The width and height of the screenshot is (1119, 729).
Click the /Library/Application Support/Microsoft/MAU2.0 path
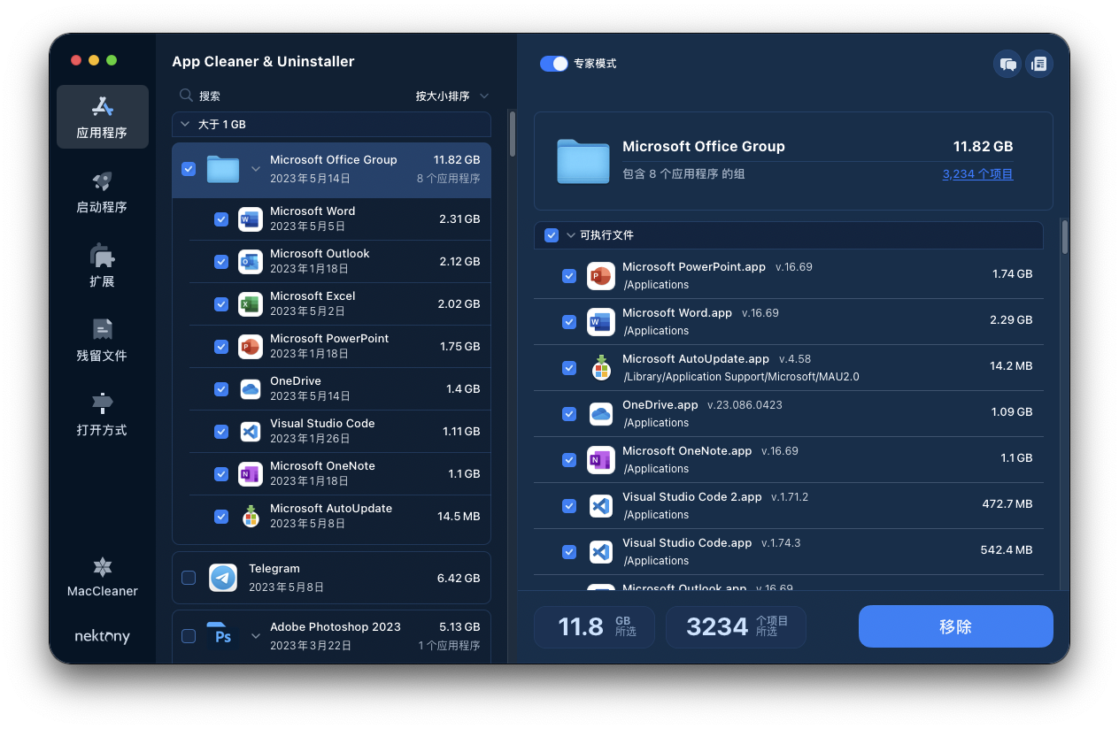741,377
